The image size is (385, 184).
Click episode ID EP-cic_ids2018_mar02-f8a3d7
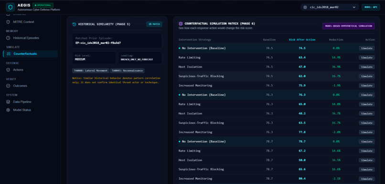[x=98, y=43]
